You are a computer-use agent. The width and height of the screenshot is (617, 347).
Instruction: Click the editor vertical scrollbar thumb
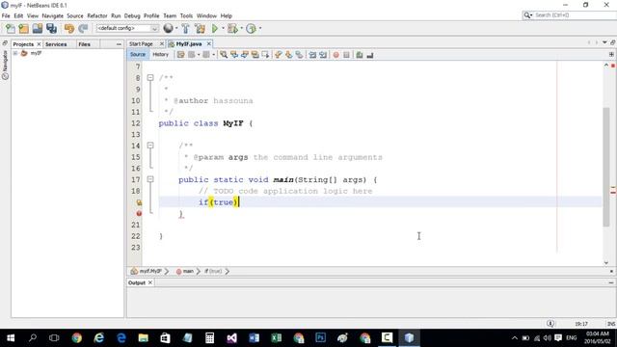(606, 167)
